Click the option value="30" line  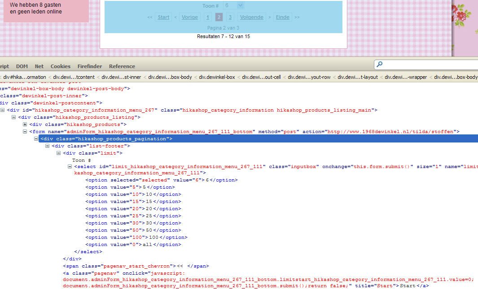point(133,223)
